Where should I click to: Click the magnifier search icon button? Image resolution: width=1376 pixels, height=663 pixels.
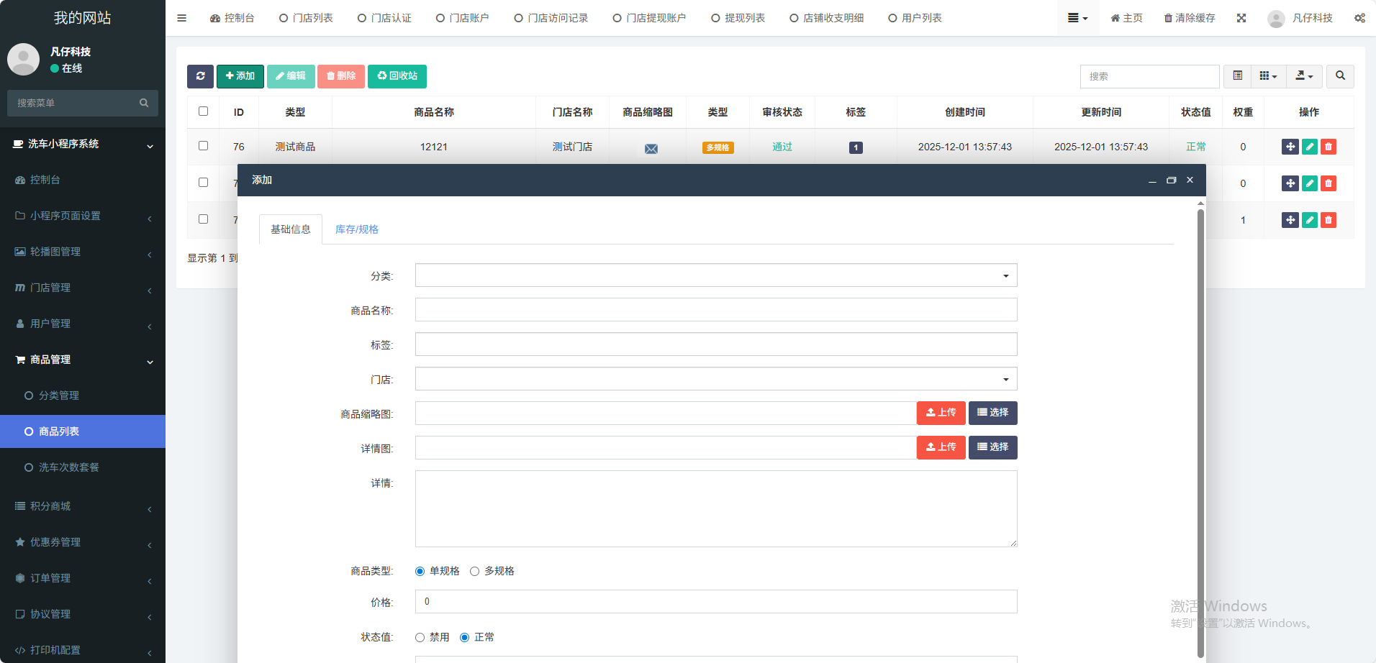point(1340,76)
